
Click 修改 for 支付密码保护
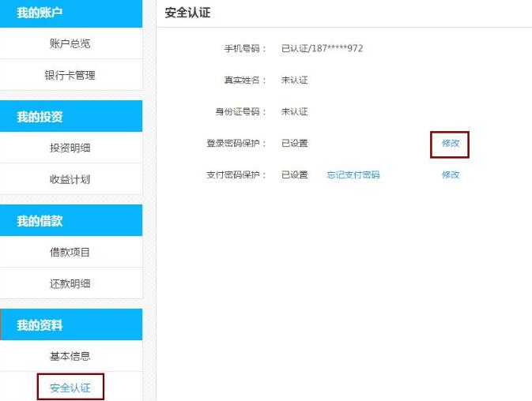(451, 174)
